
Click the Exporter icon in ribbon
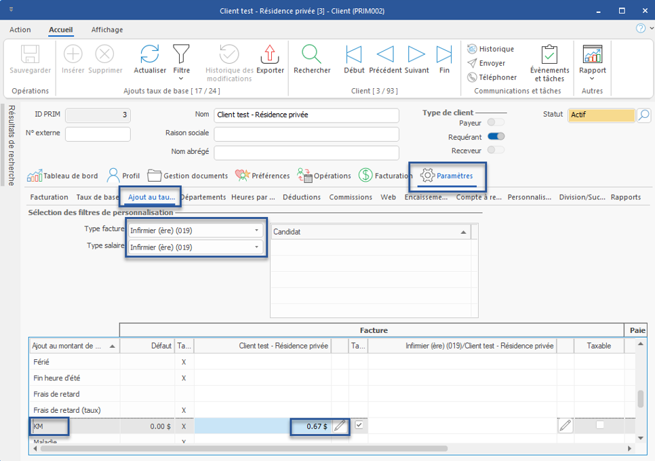(x=270, y=55)
